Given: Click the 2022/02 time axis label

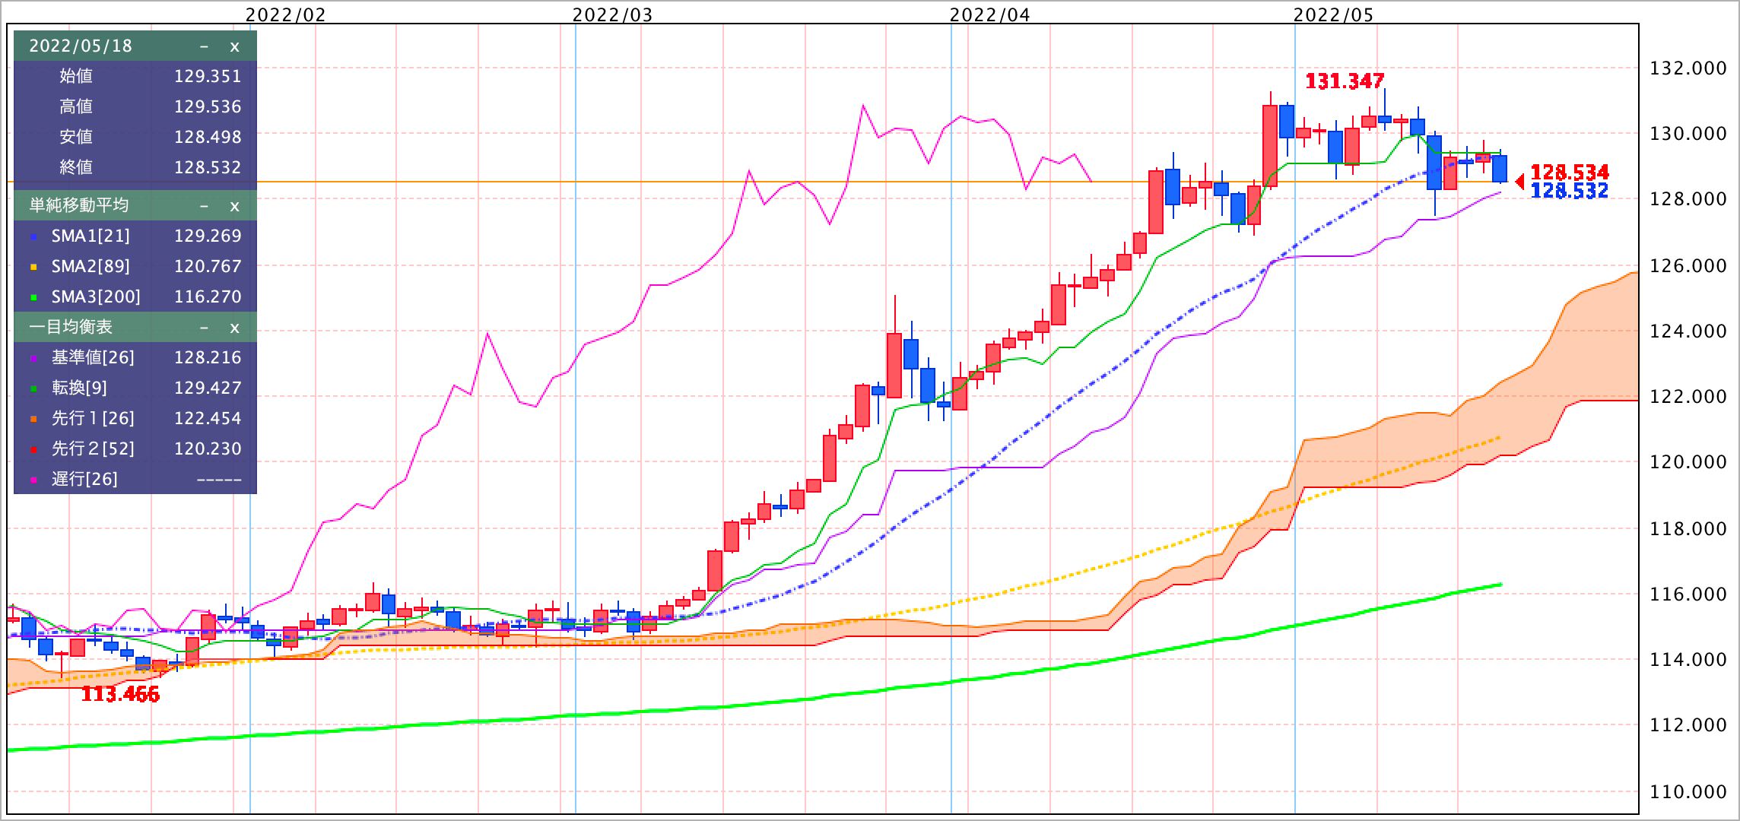Looking at the screenshot, I should [x=286, y=15].
